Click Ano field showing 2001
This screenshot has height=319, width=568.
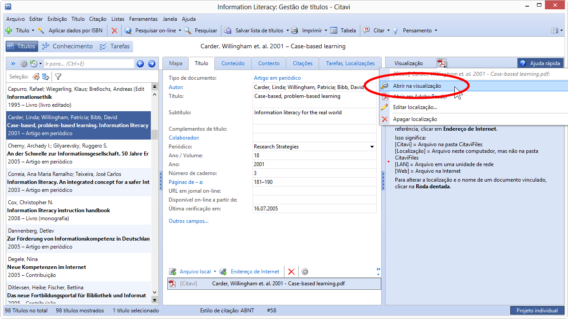[315, 164]
